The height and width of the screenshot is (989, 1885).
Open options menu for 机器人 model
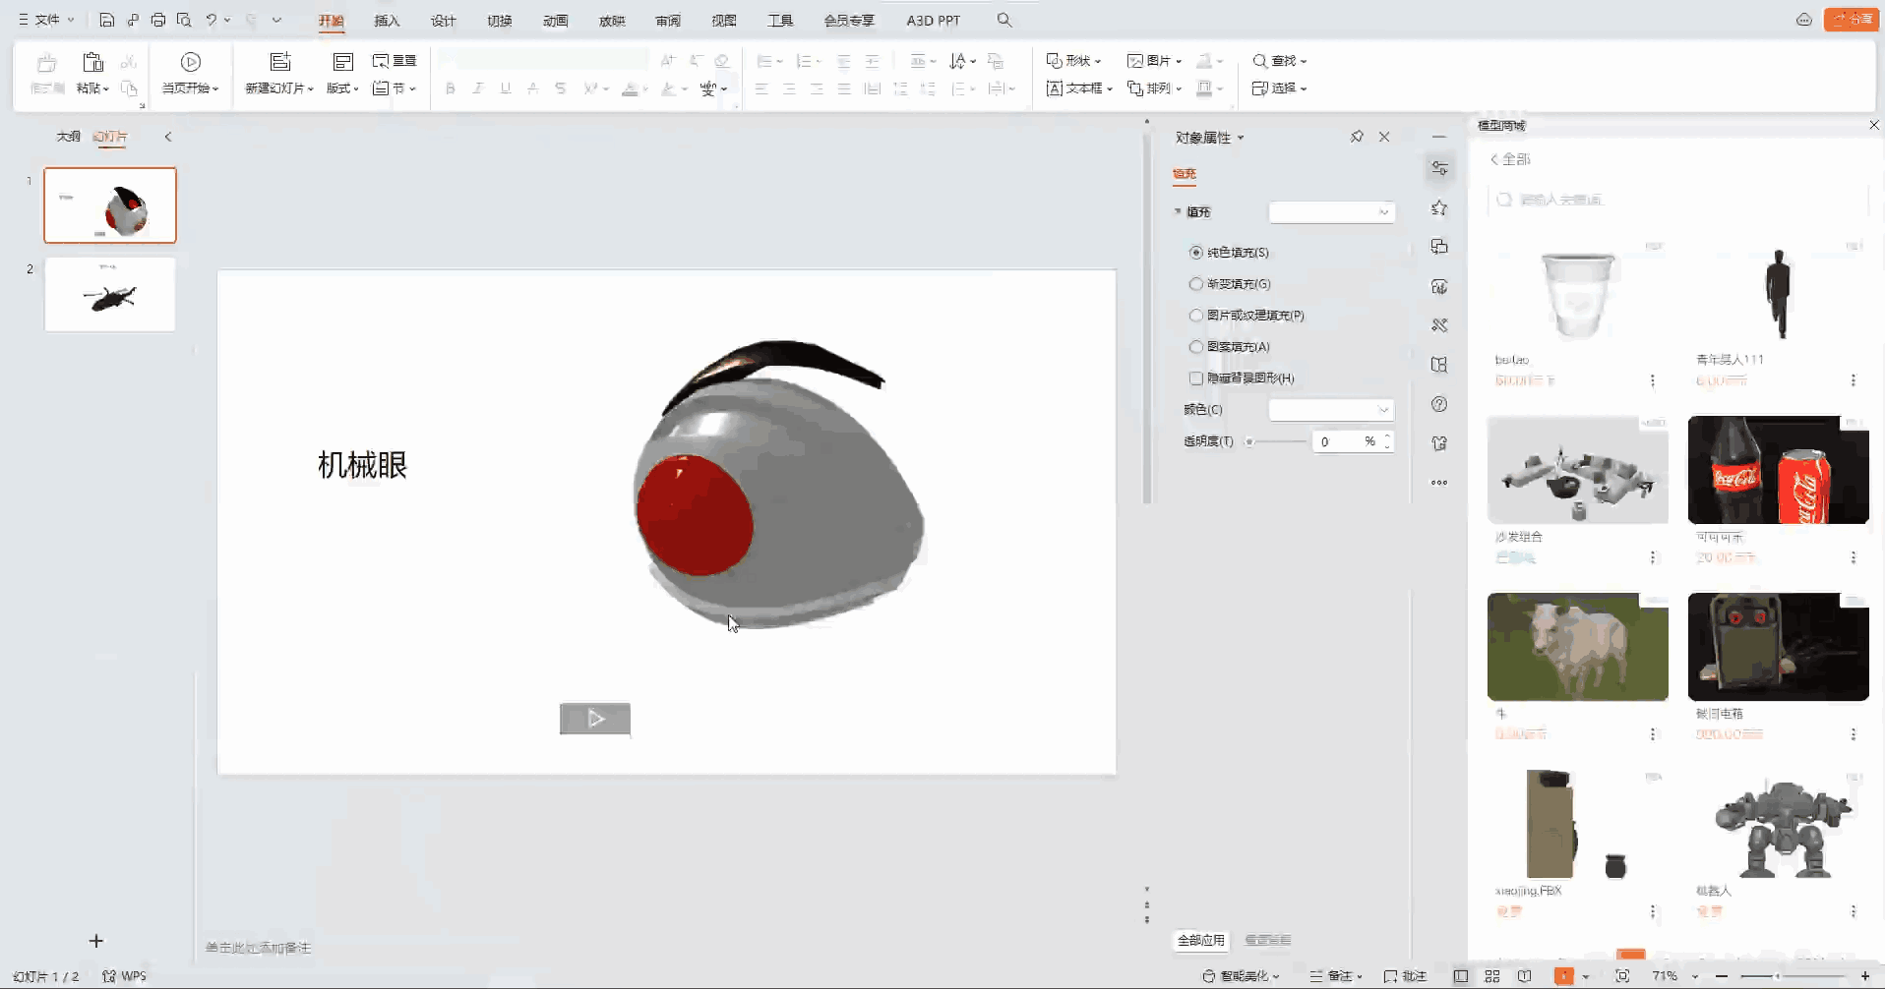tap(1854, 911)
